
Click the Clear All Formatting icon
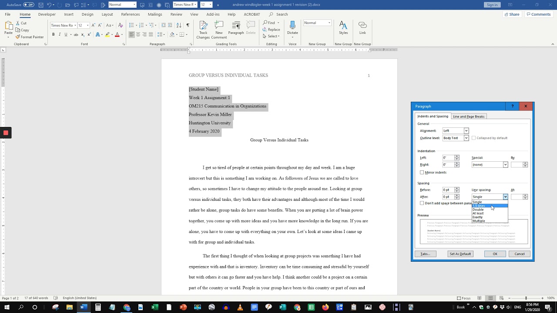pyautogui.click(x=121, y=25)
